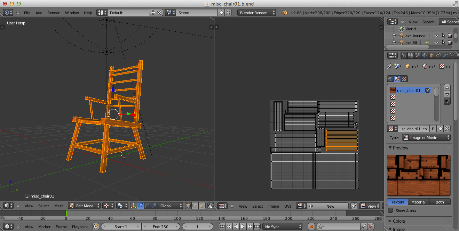This screenshot has height=231, width=459.
Task: Toggle renderability of ext_bounce
Action: point(450,36)
